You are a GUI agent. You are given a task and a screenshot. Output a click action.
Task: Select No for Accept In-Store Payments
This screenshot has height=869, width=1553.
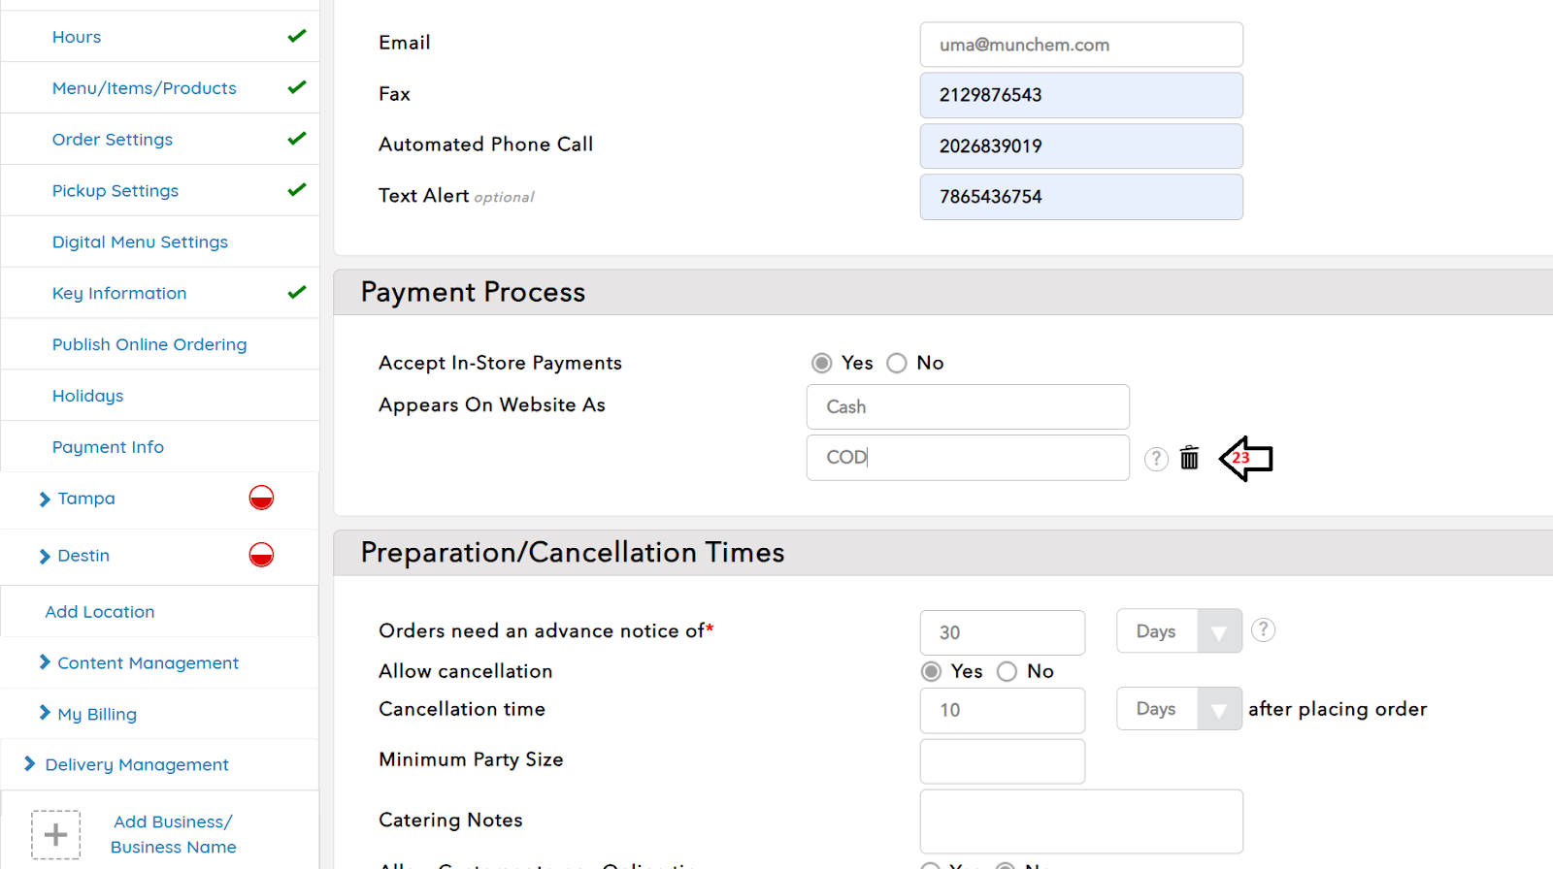click(x=897, y=363)
